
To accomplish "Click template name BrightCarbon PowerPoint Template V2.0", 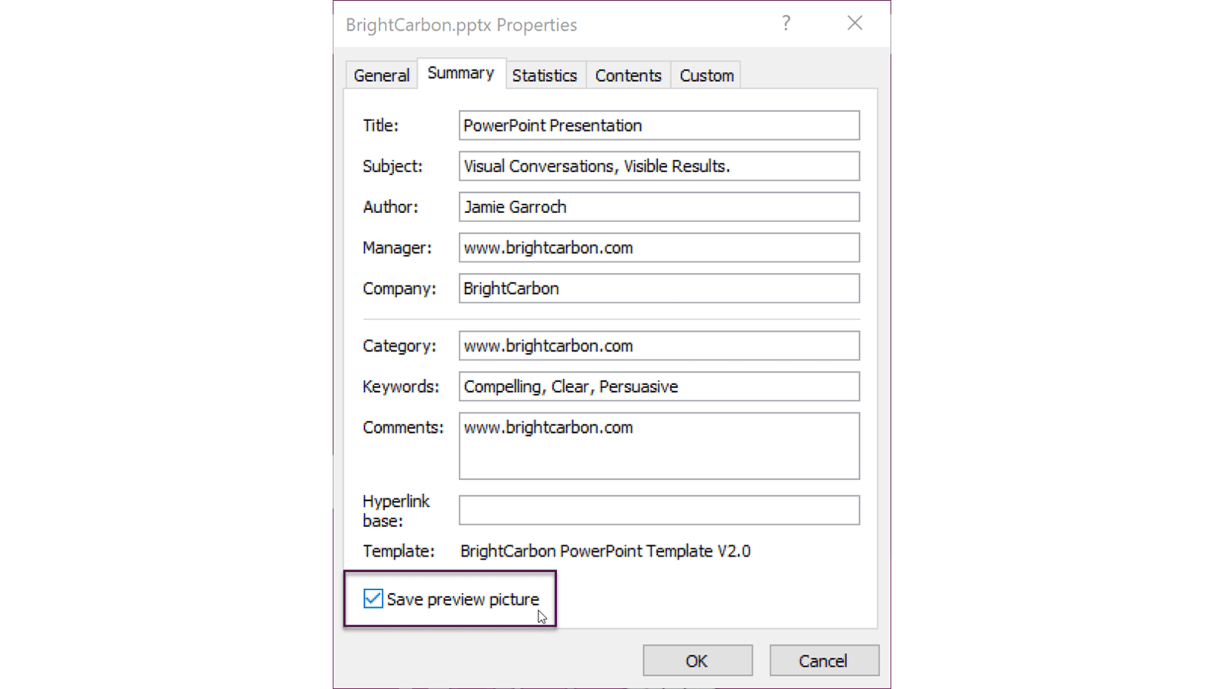I will pos(605,551).
